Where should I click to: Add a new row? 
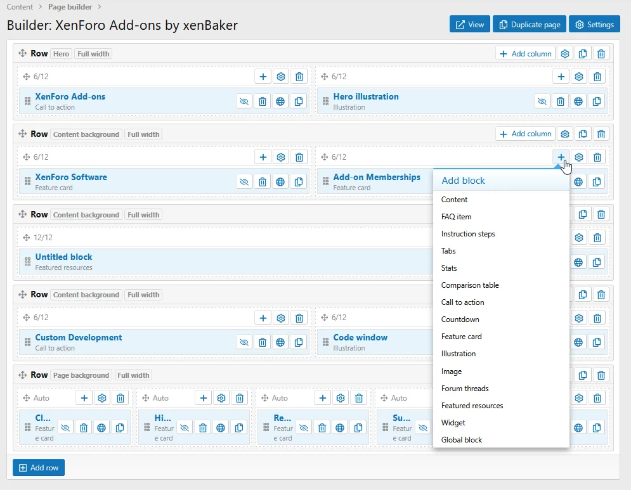pyautogui.click(x=39, y=467)
